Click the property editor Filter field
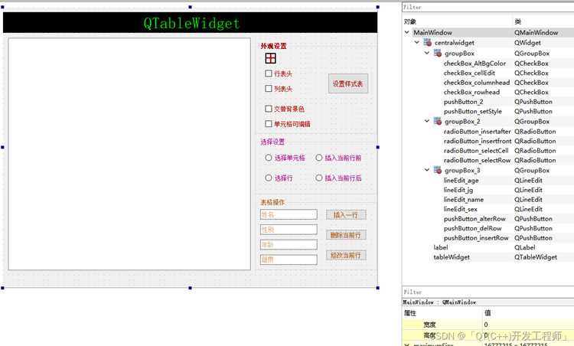The height and width of the screenshot is (346, 574). point(488,292)
